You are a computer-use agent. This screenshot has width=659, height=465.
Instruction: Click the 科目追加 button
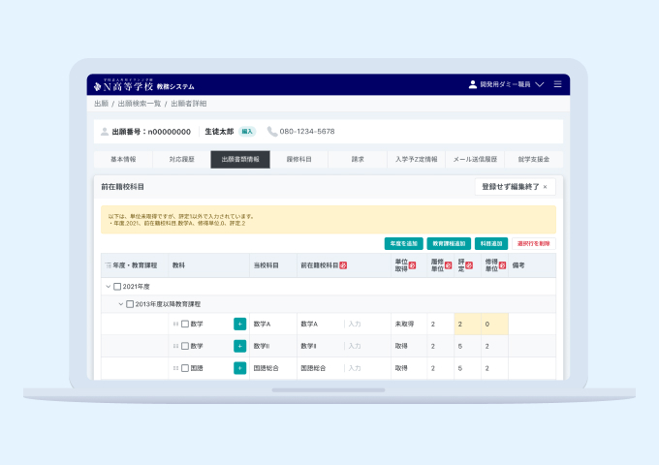coord(491,243)
